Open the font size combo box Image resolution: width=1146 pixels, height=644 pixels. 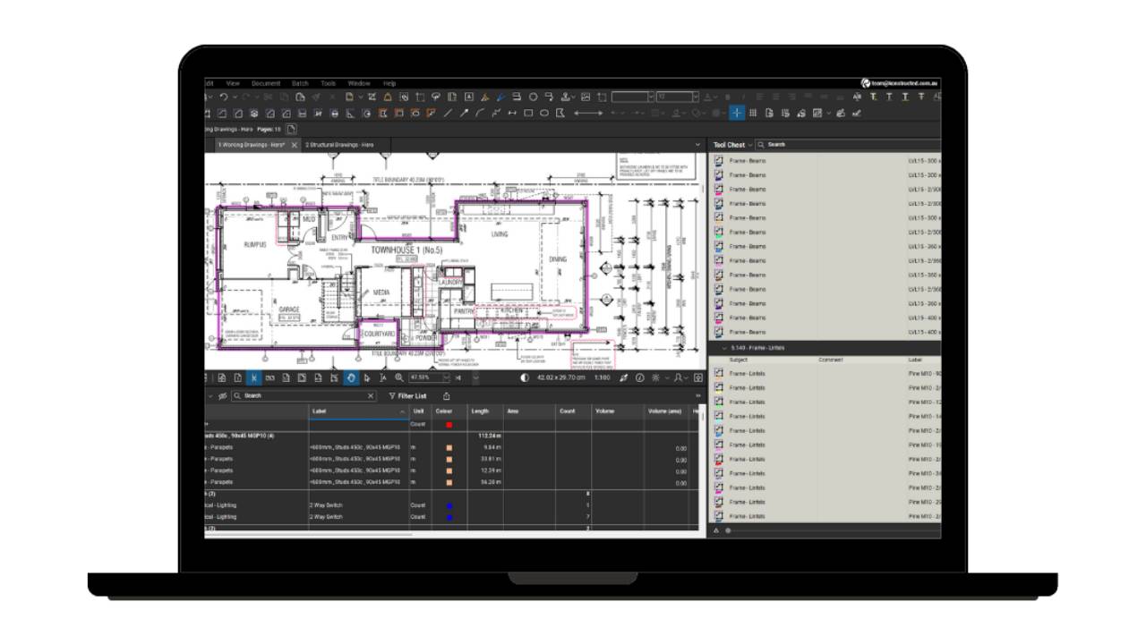(678, 97)
